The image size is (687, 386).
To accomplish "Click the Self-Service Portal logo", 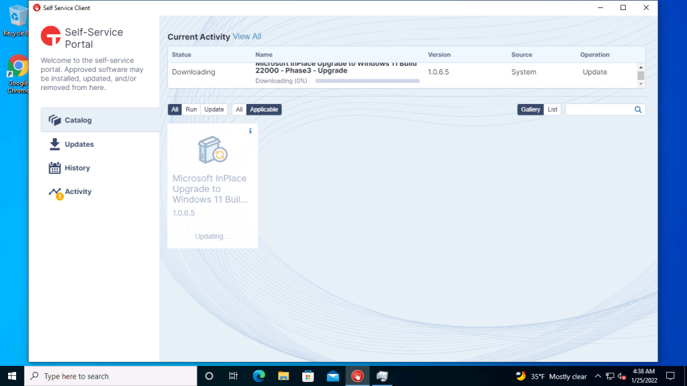I will point(50,36).
